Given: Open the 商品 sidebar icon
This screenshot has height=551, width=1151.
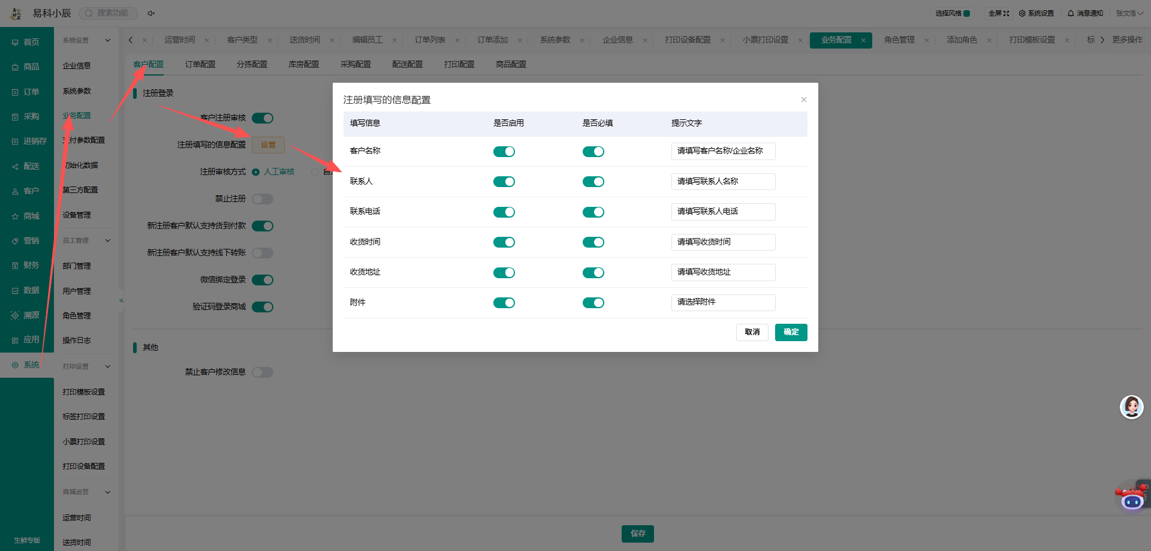Looking at the screenshot, I should click(x=15, y=67).
